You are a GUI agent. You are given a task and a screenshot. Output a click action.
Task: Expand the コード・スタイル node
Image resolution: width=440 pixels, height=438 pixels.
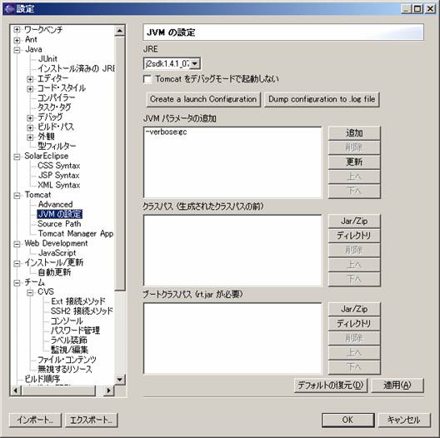[30, 89]
